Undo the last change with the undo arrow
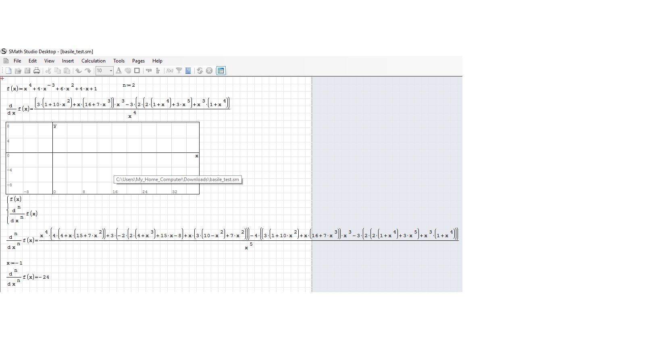645x363 pixels. (79, 71)
